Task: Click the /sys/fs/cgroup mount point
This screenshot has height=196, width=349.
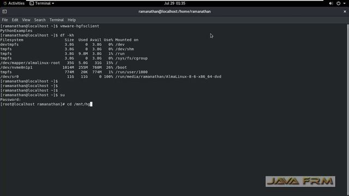Action: point(131,58)
